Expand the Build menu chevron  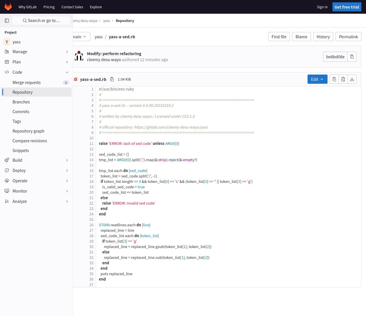[x=67, y=160]
